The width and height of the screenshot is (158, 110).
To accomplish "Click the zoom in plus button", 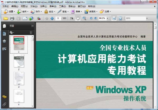I will [x=96, y=18].
